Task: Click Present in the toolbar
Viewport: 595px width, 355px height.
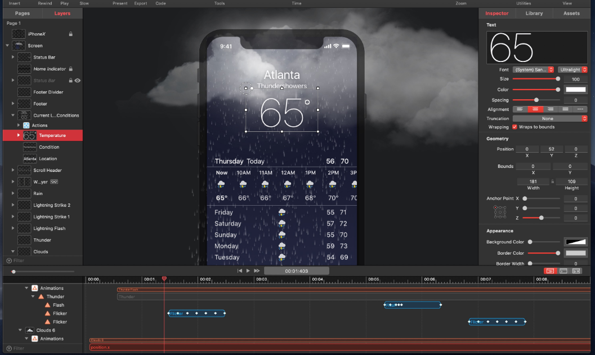Action: point(120,3)
